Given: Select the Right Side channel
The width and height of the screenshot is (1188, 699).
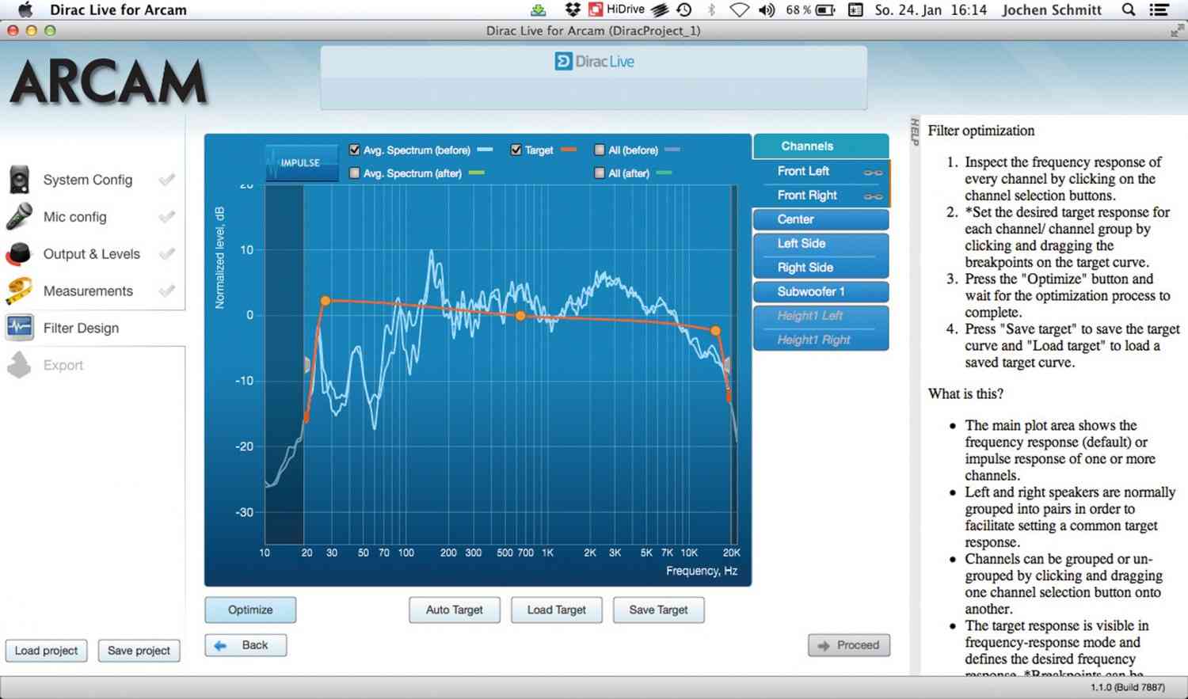Looking at the screenshot, I should coord(821,268).
